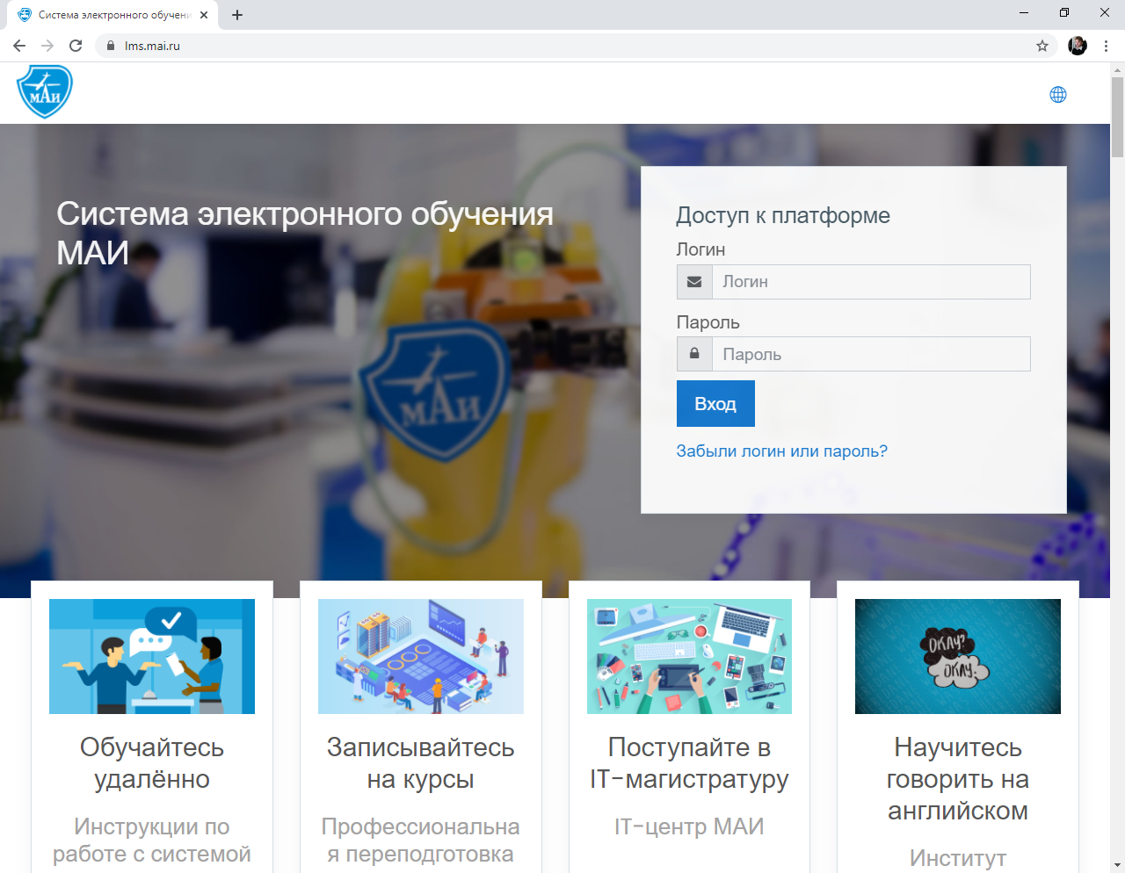Click the address bar lms.mai.ru
The image size is (1125, 873).
tap(576, 46)
